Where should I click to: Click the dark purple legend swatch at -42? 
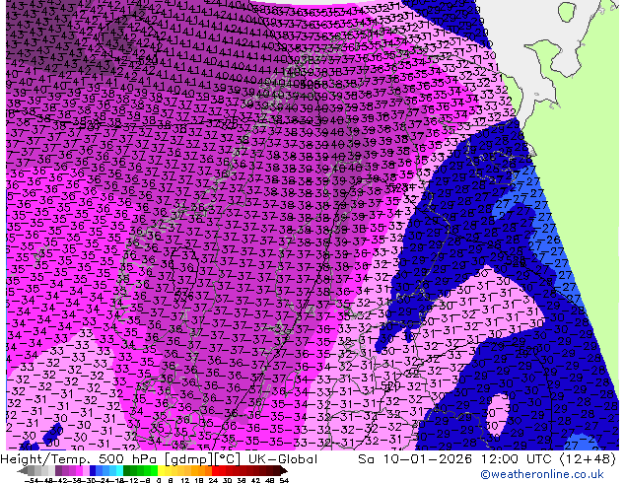coord(58,470)
